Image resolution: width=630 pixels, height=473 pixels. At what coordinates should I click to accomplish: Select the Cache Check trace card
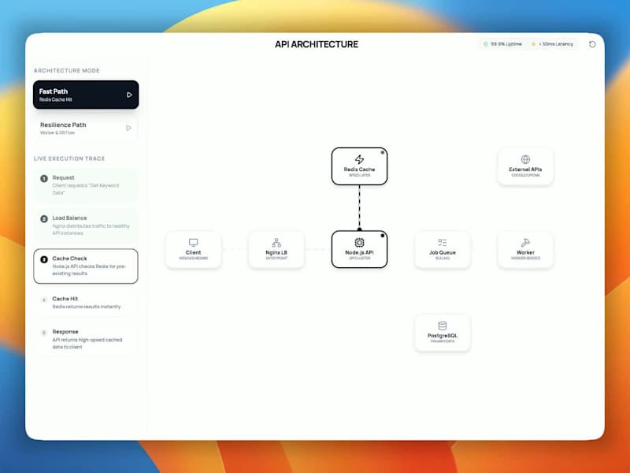[x=87, y=266]
